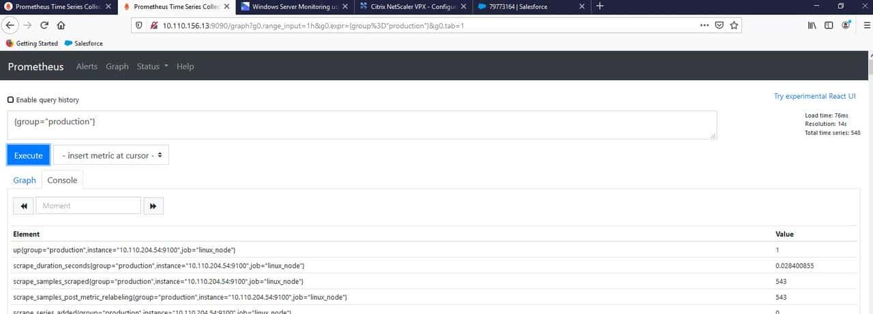Show sidebars using the toolbar icon
This screenshot has height=314, width=873.
(x=829, y=25)
